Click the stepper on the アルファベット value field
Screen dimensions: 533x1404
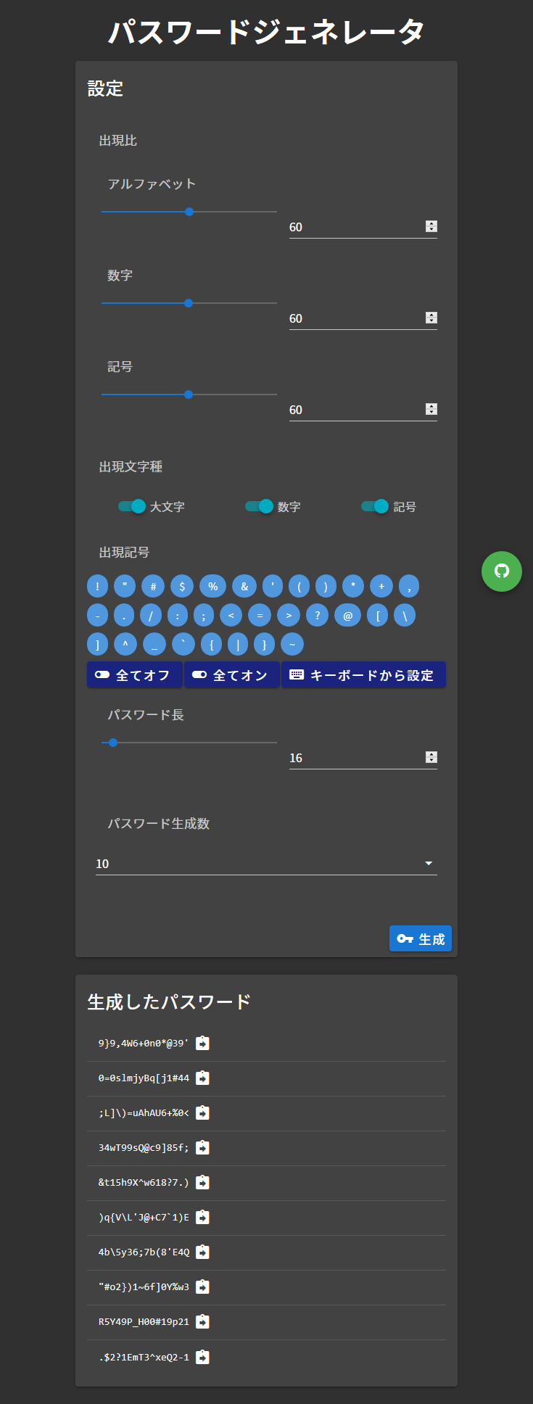click(431, 226)
